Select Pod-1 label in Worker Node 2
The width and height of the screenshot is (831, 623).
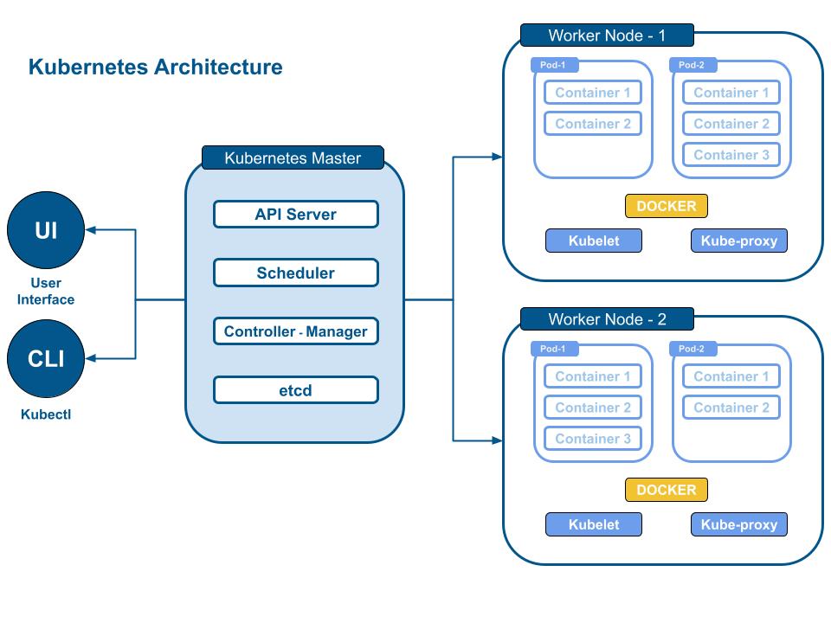554,349
